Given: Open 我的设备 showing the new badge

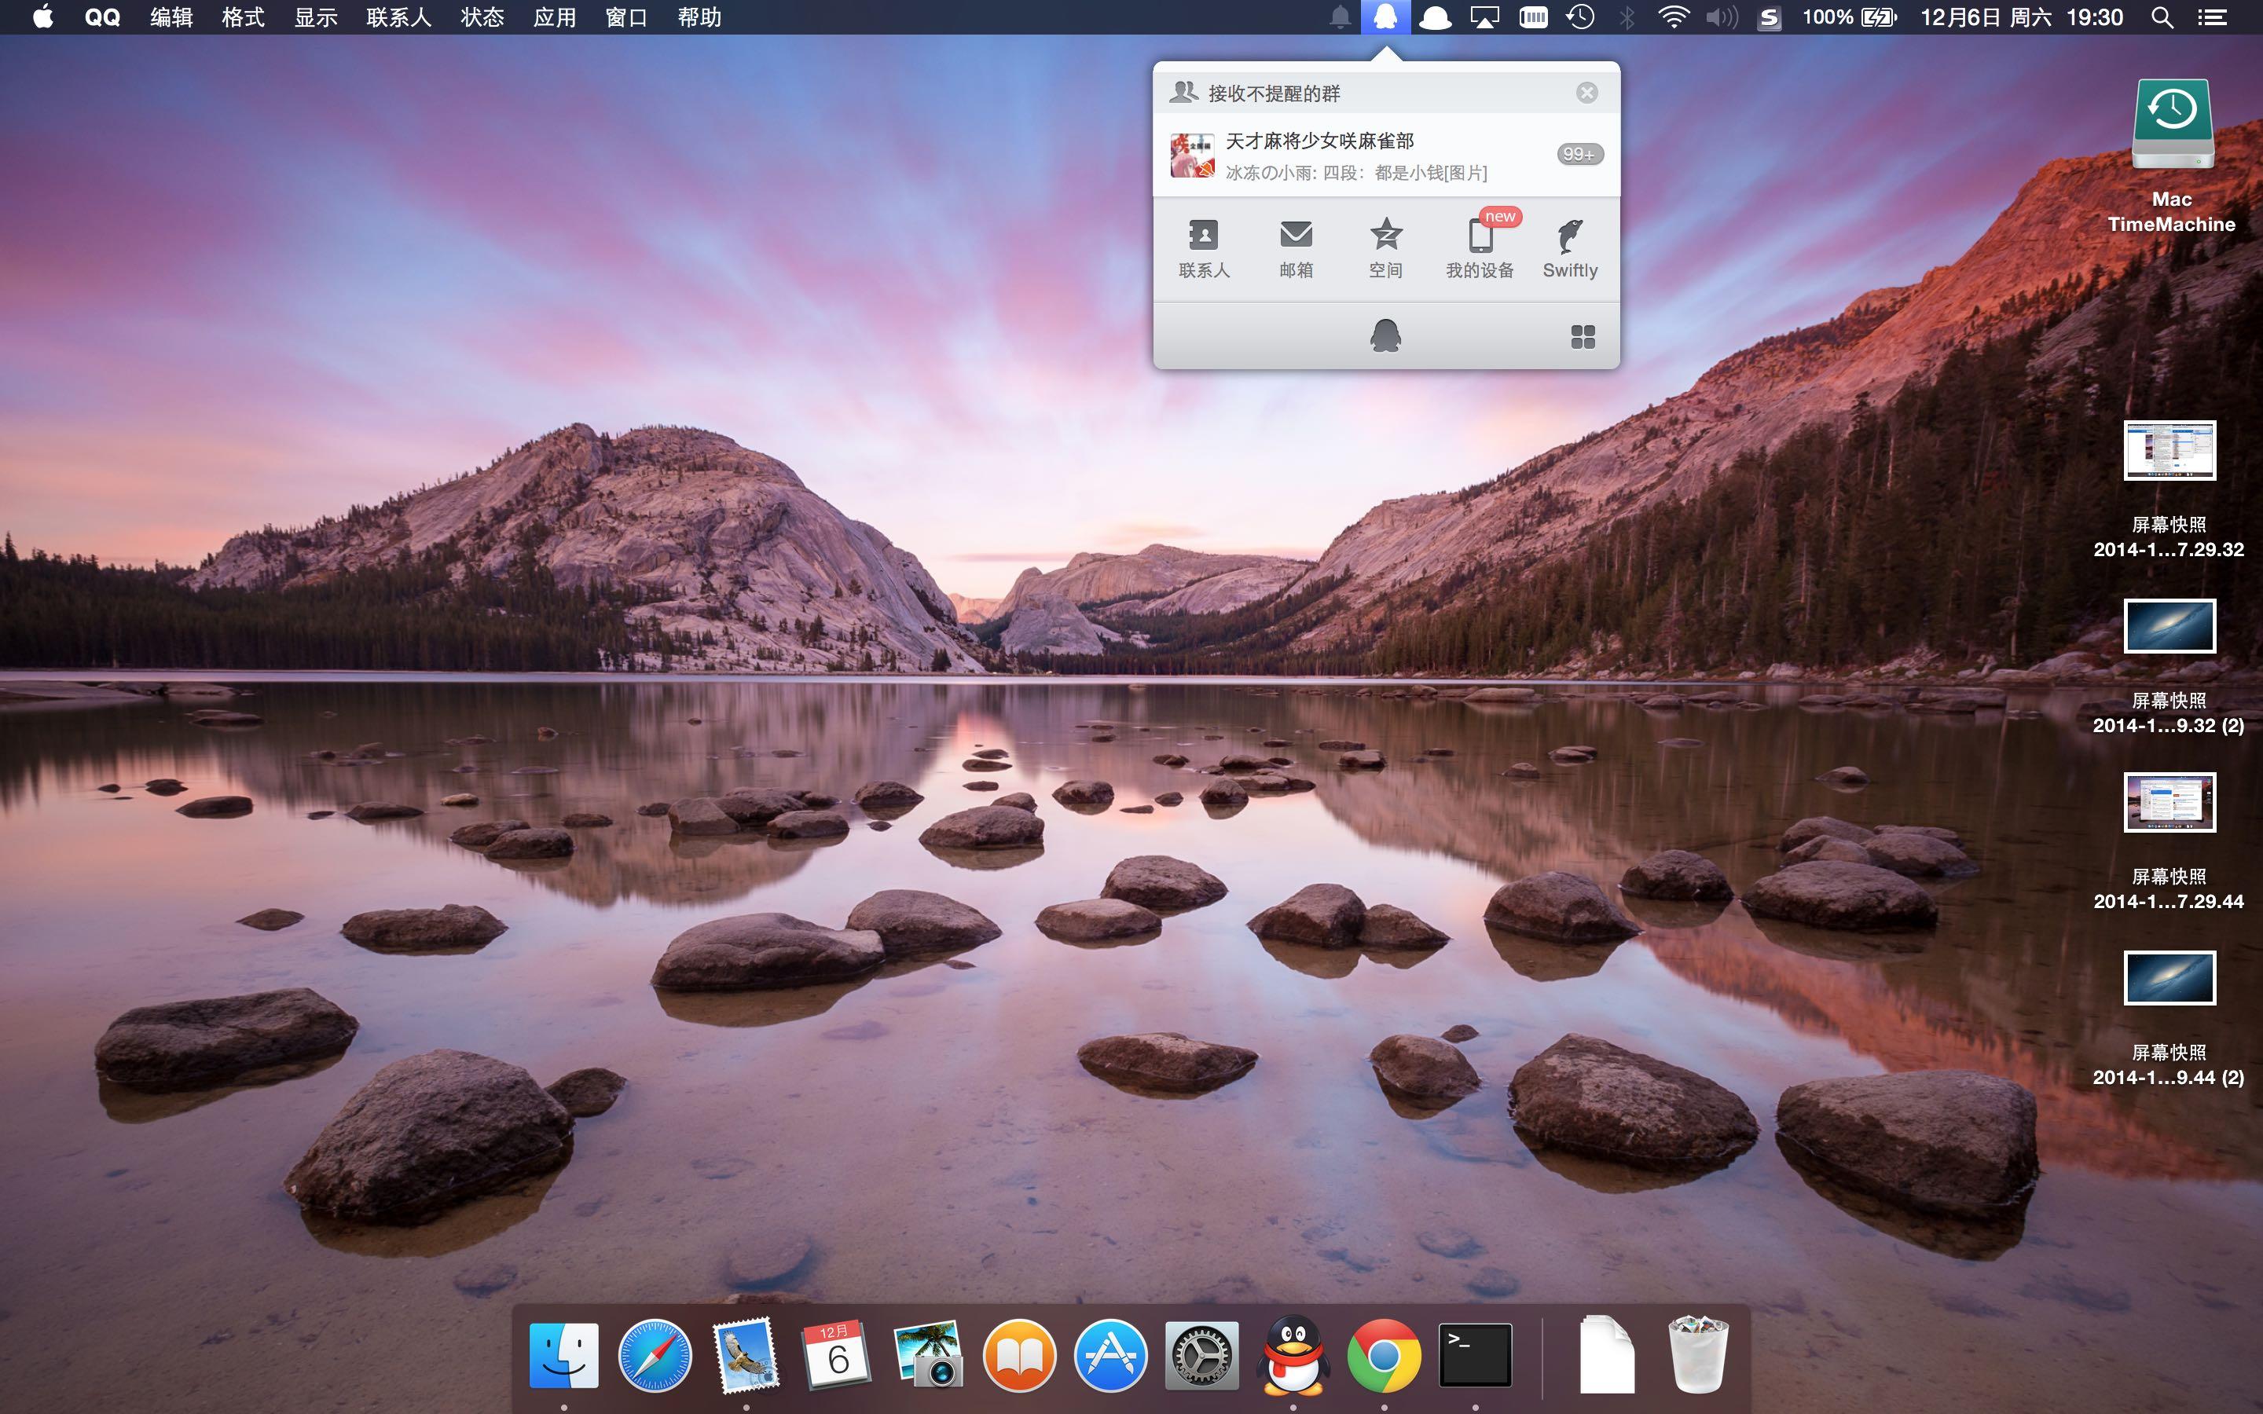Looking at the screenshot, I should [1480, 245].
